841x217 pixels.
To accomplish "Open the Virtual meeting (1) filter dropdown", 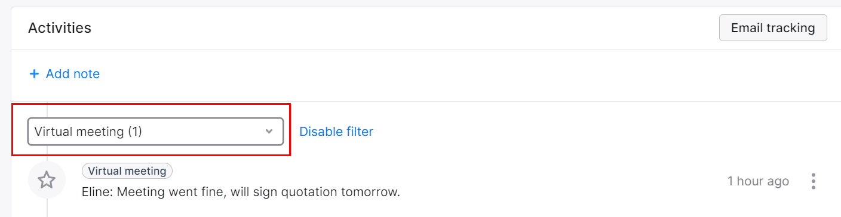I will [x=155, y=131].
